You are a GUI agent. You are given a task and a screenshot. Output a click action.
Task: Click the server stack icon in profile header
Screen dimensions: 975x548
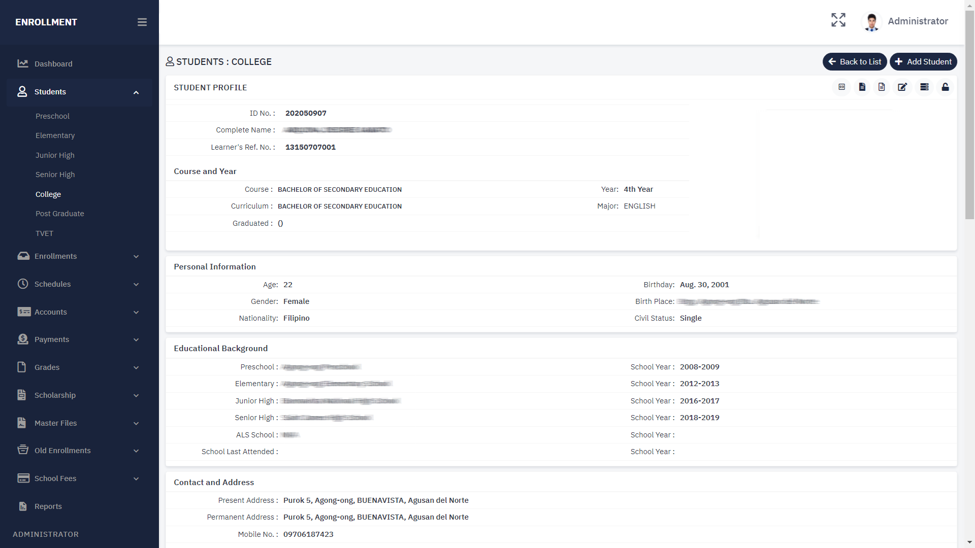[x=924, y=87]
